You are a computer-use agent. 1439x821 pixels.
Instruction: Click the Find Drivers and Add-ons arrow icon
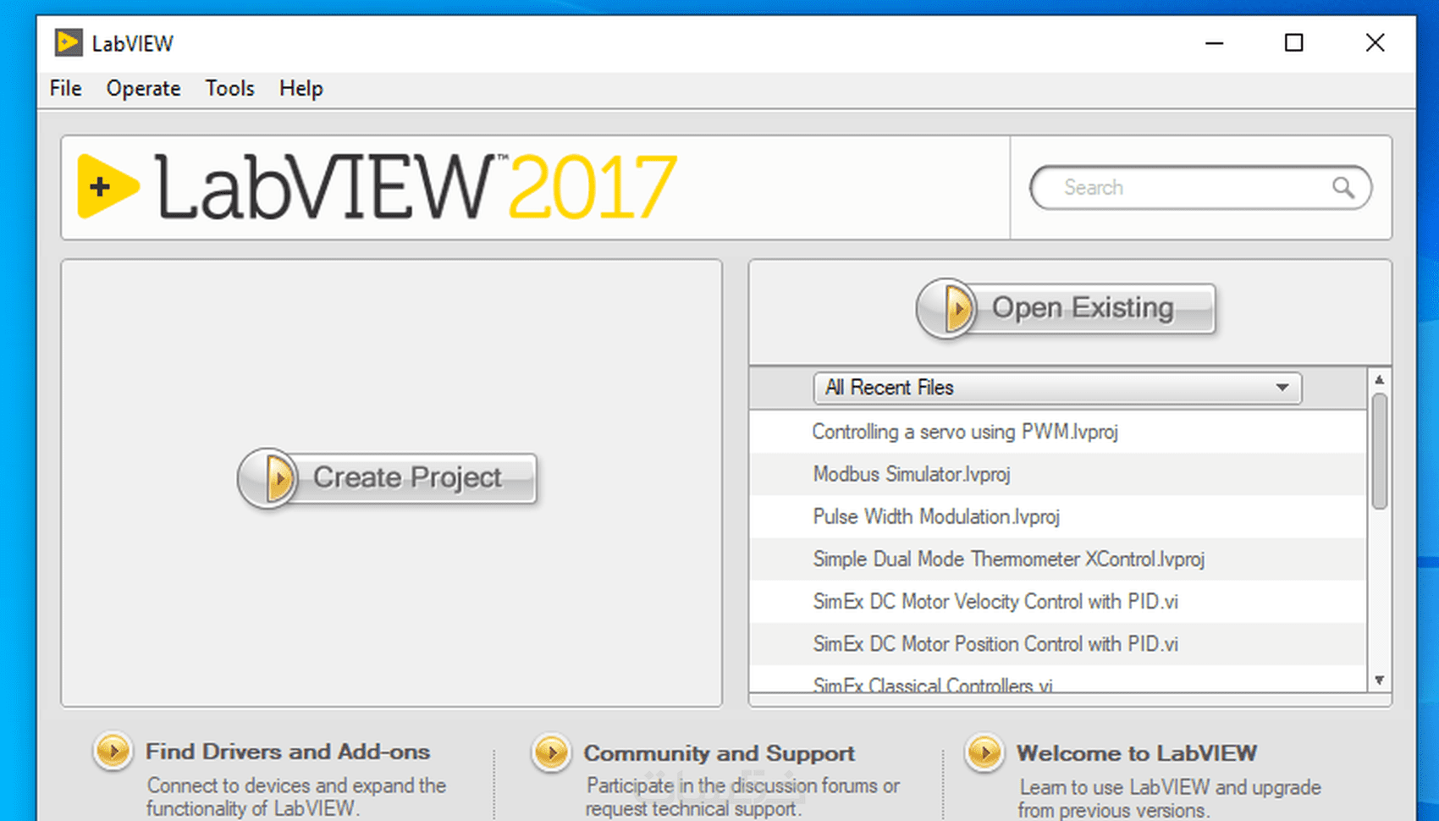tap(113, 751)
